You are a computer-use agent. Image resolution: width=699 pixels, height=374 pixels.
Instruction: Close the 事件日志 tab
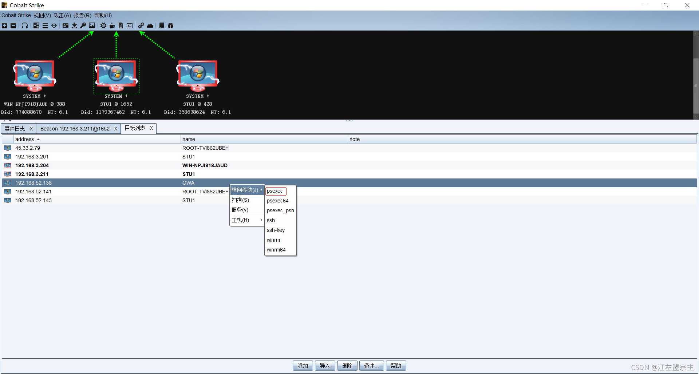(31, 129)
